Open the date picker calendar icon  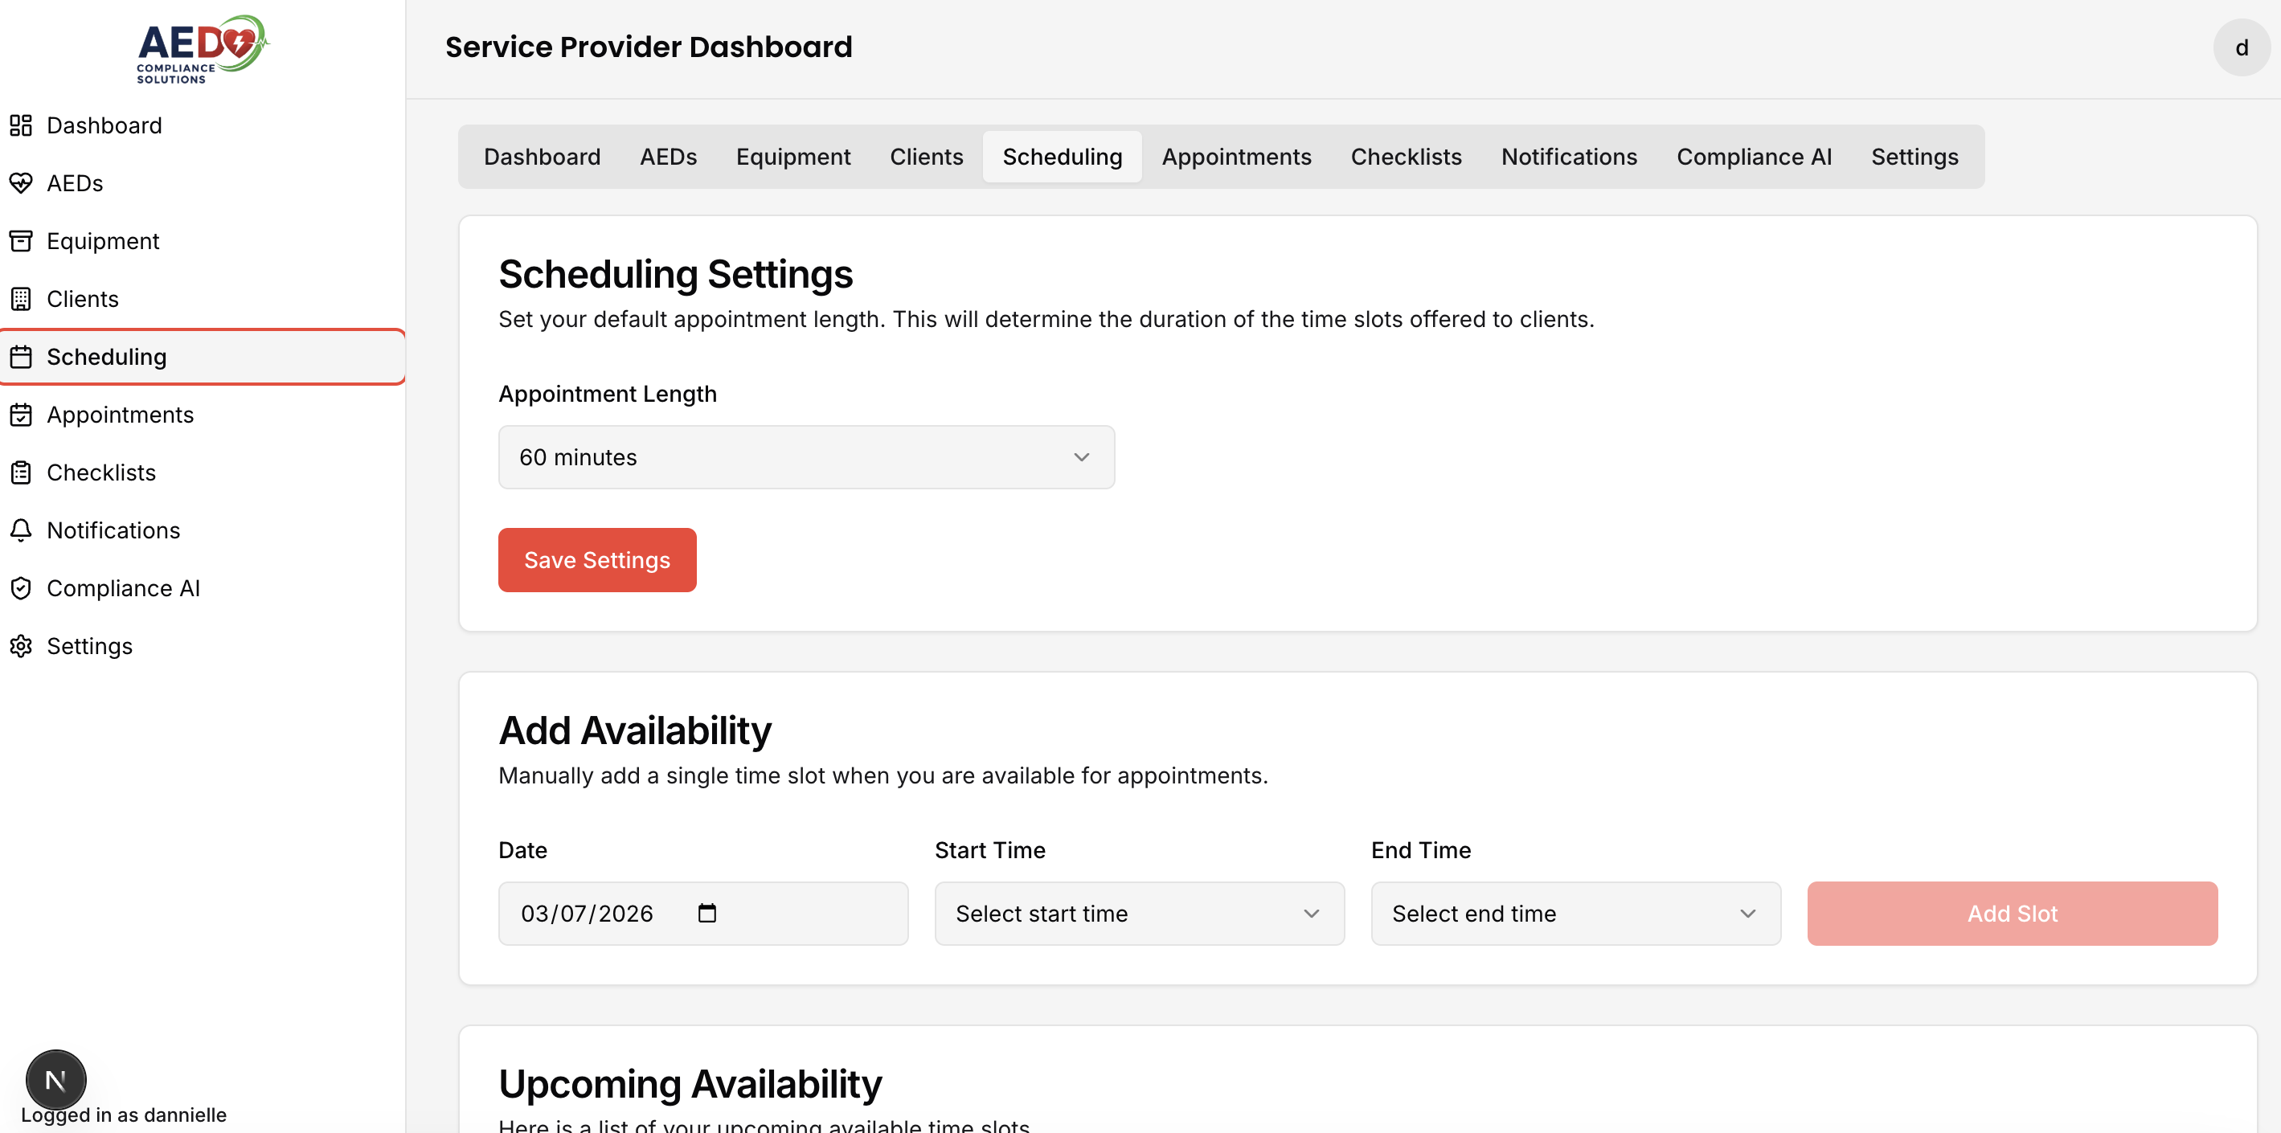pyautogui.click(x=706, y=914)
